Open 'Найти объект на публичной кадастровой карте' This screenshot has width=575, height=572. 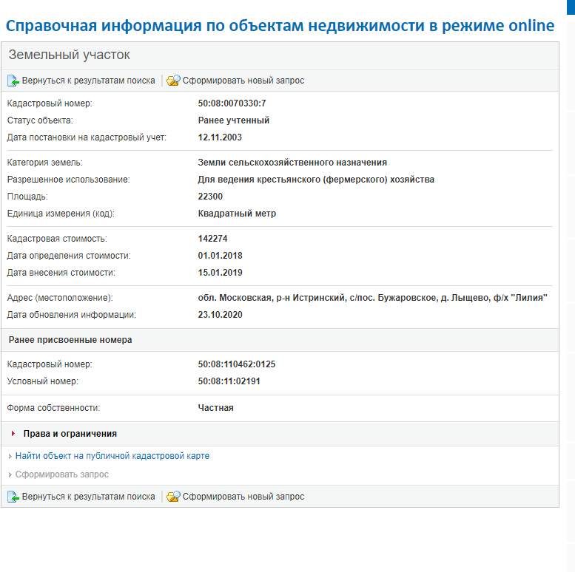coord(112,456)
